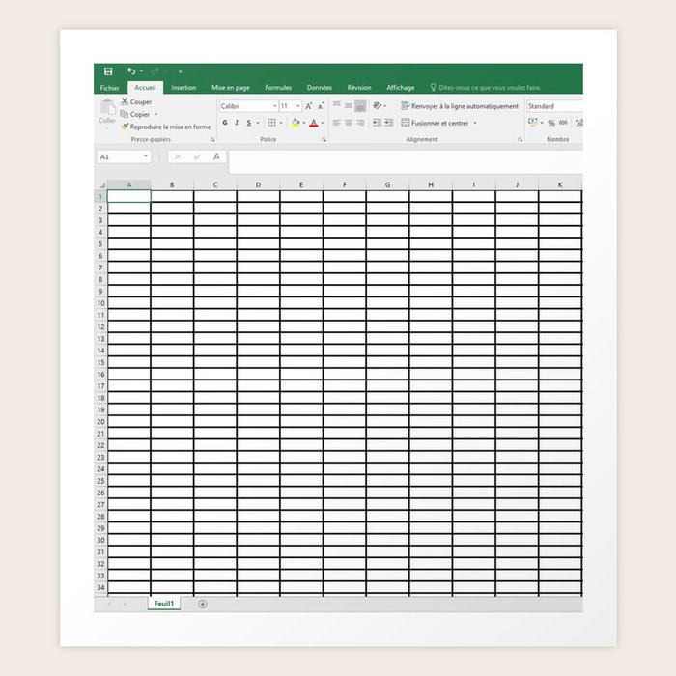Align text to the left
The height and width of the screenshot is (676, 676).
point(337,123)
